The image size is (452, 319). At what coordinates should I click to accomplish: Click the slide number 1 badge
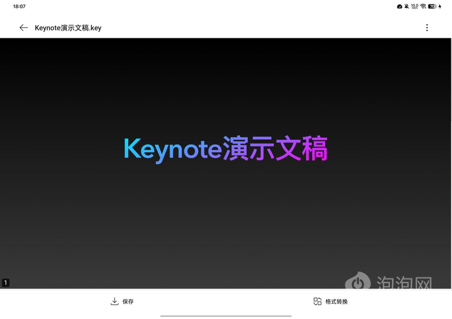click(x=6, y=283)
